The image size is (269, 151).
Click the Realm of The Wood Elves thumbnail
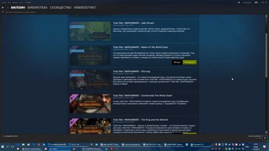(x=90, y=55)
